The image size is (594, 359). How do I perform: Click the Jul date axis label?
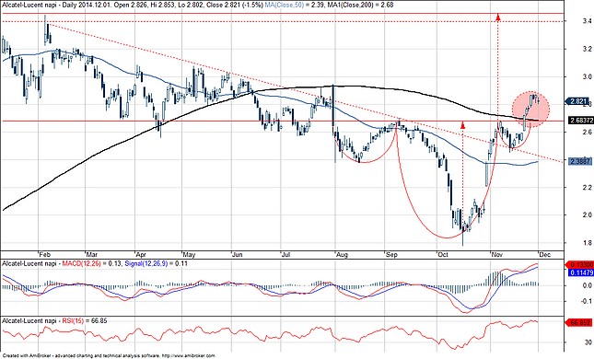286,254
